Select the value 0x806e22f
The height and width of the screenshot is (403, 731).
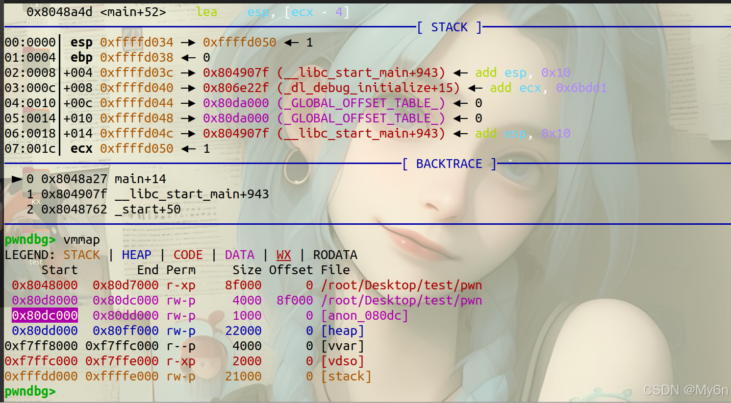click(236, 88)
